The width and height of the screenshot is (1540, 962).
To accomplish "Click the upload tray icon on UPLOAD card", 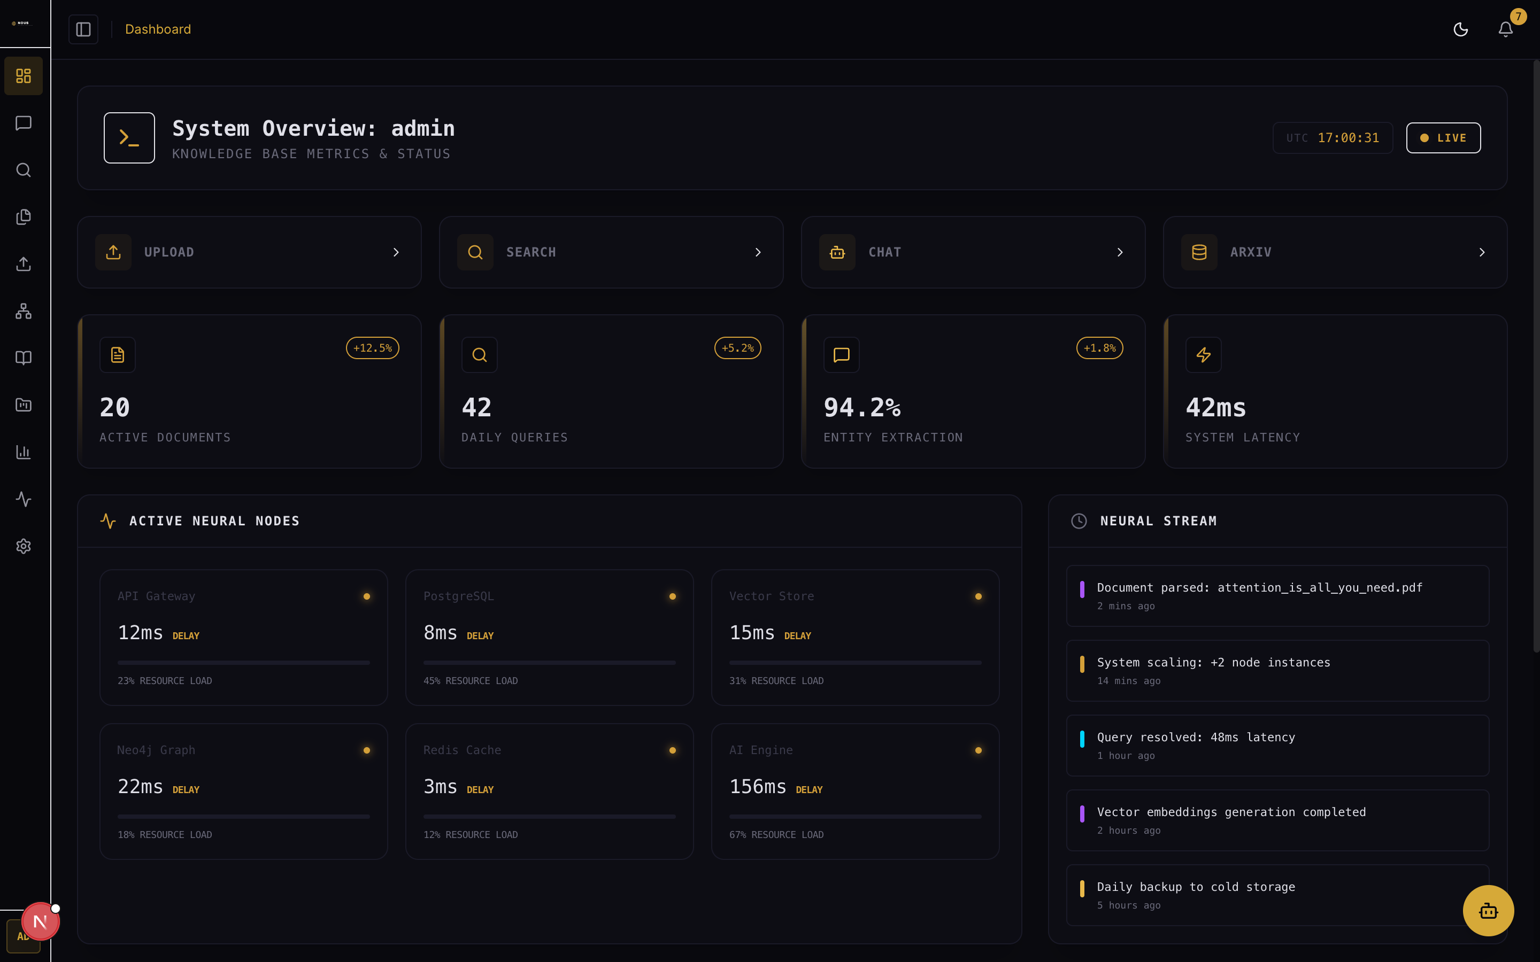I will click(x=113, y=252).
